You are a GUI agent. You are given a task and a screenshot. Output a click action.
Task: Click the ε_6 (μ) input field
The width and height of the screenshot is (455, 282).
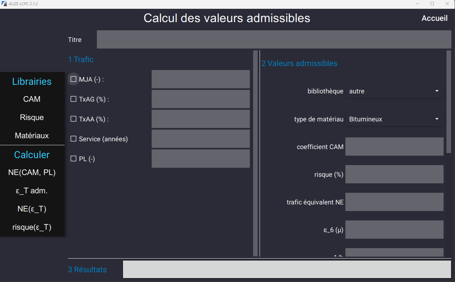tap(394, 230)
